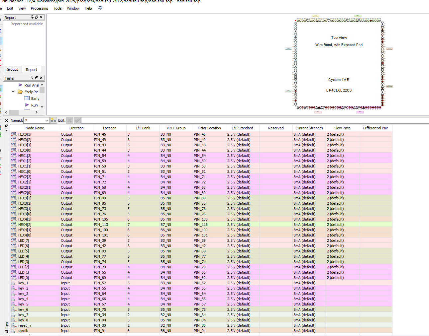Click the output icon of HEX2[0]
This screenshot has width=429, height=336.
point(14,192)
